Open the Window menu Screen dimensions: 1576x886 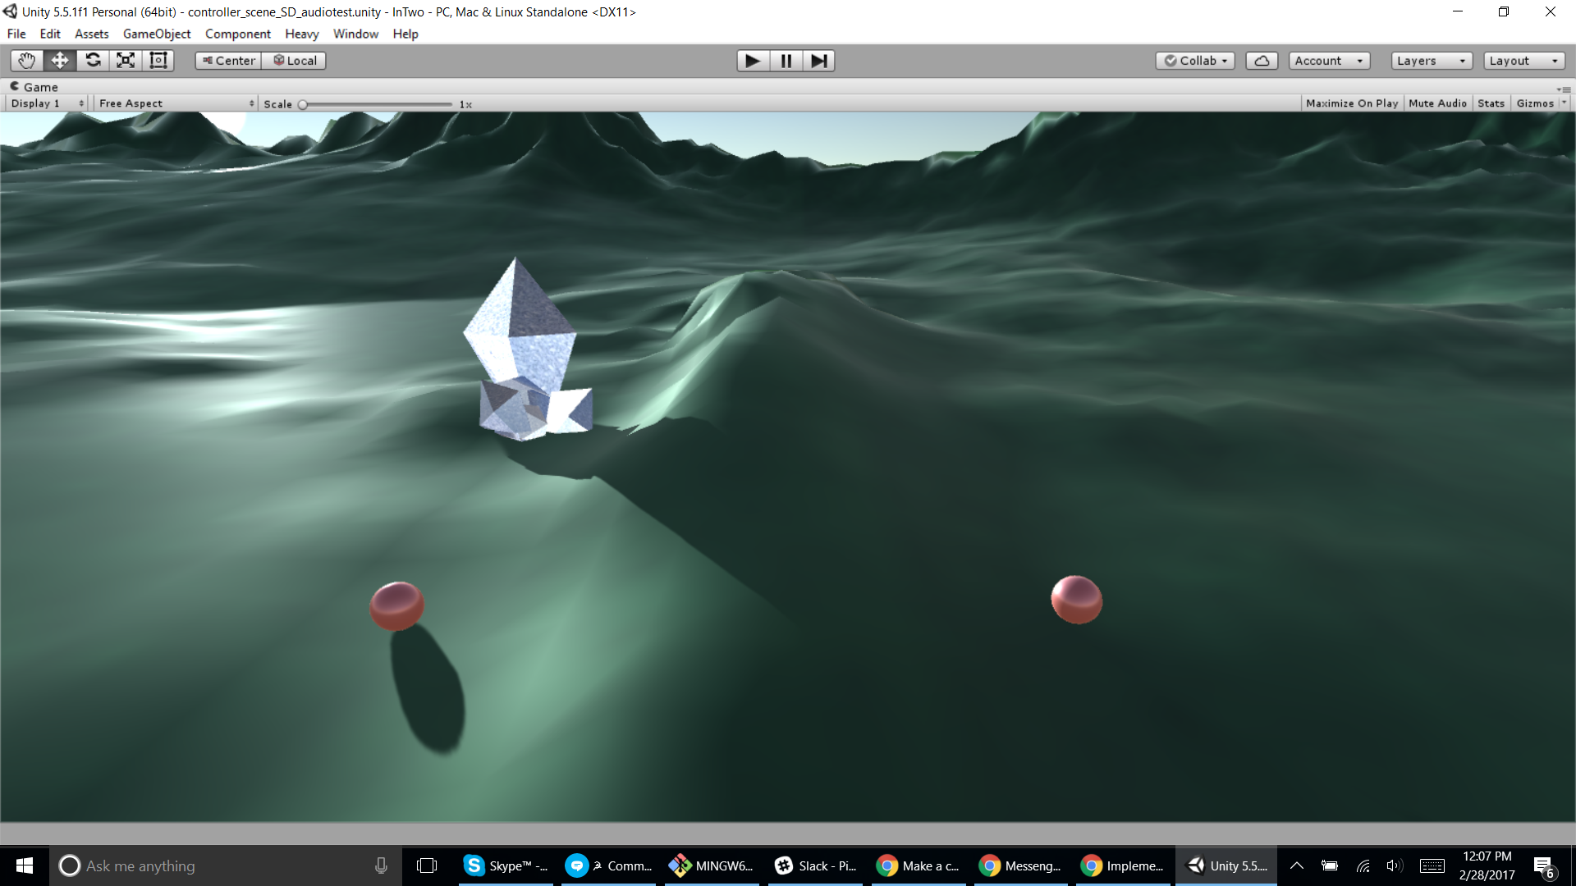355,34
